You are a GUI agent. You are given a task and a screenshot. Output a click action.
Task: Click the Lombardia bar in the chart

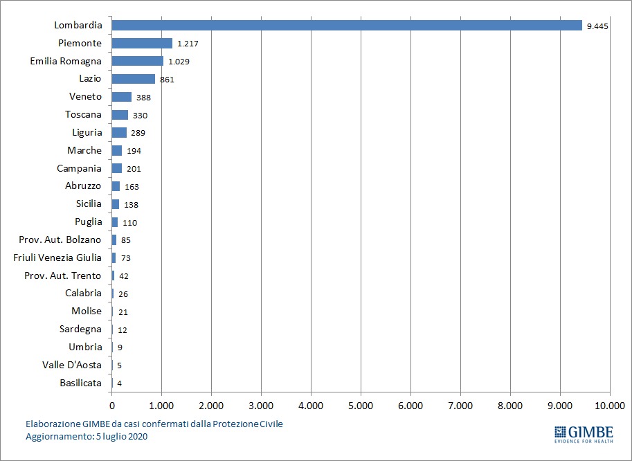346,26
